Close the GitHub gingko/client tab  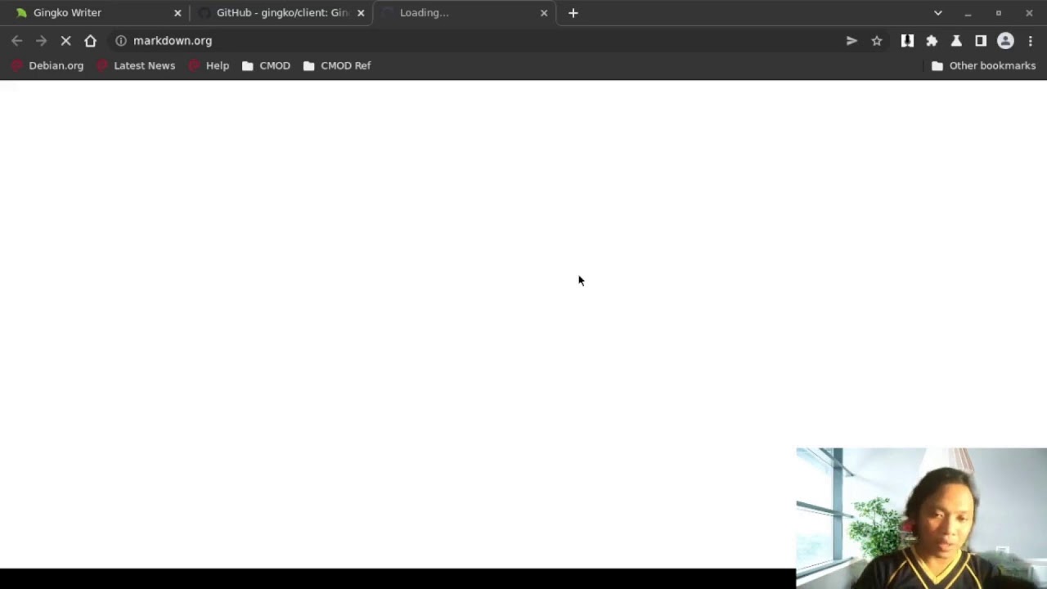point(361,13)
